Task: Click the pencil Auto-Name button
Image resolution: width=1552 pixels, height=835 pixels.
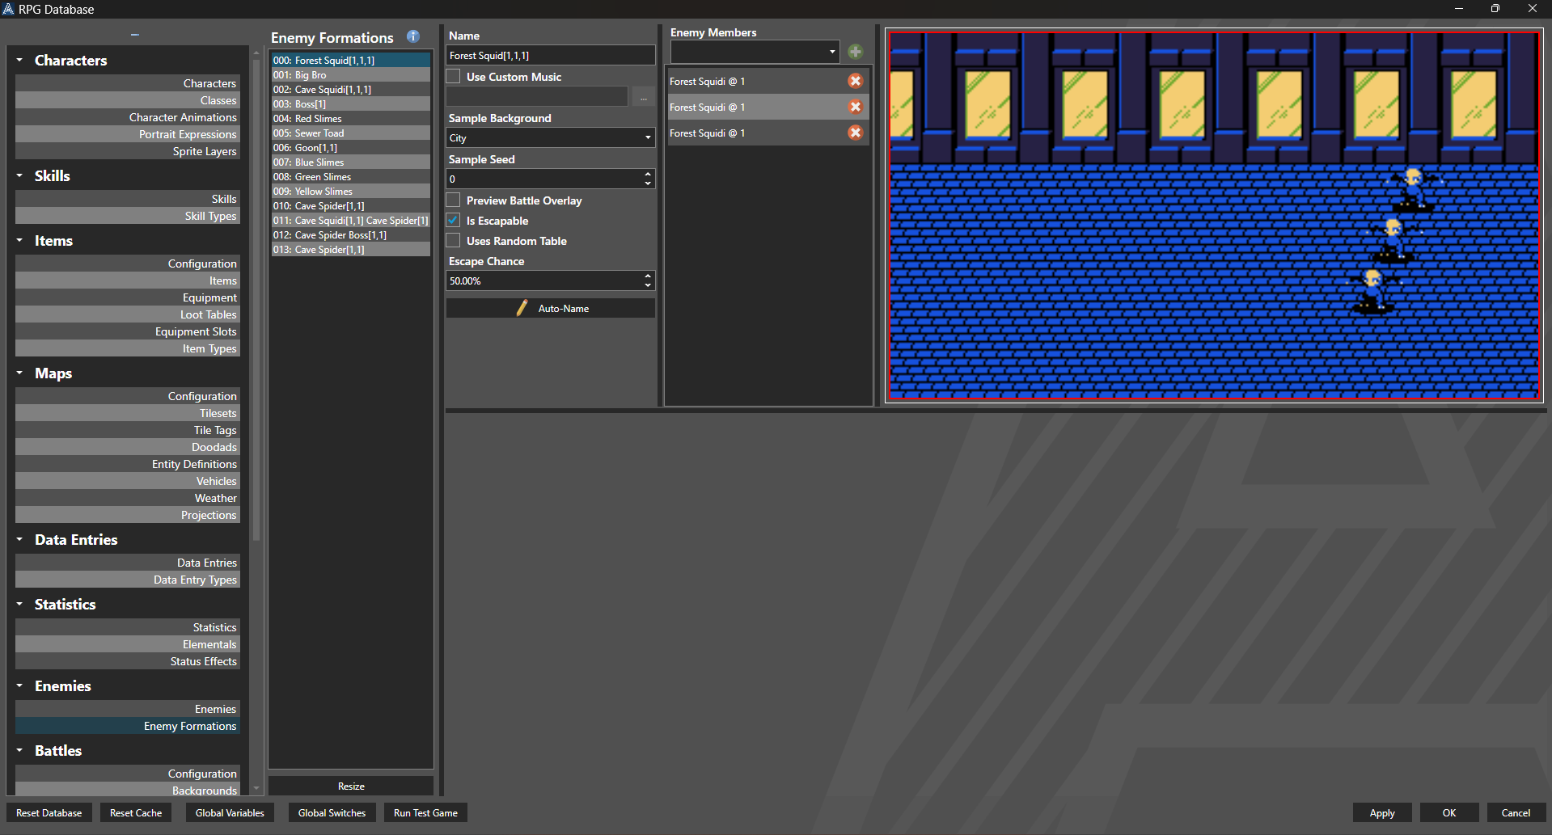Action: tap(551, 308)
